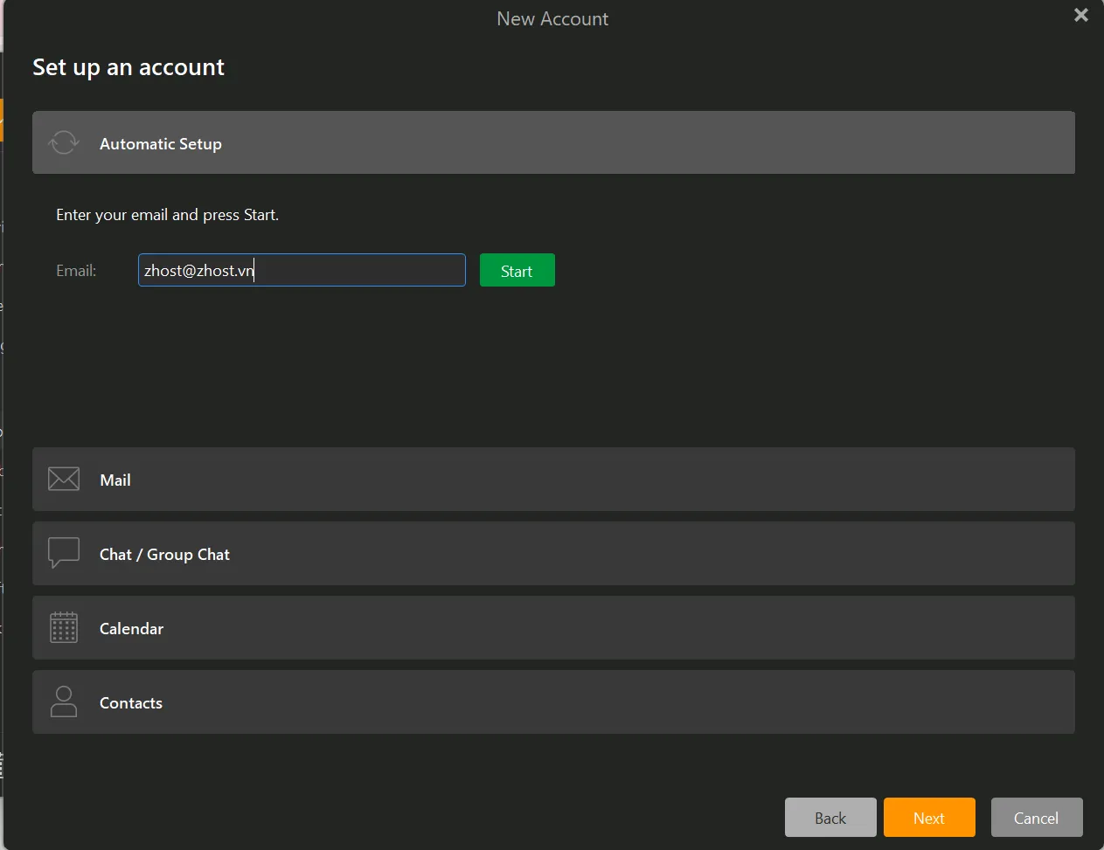Click the Calendar grid icon

[64, 627]
